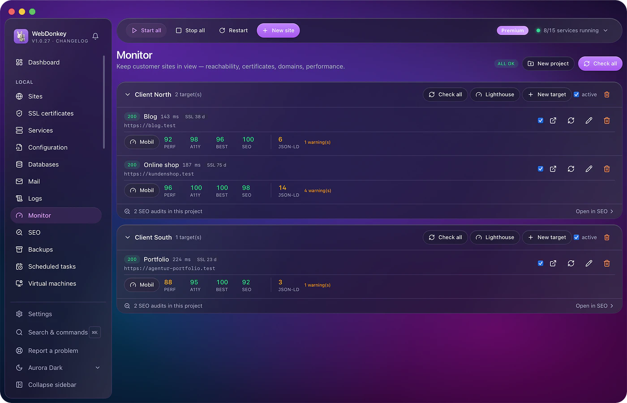Screen dimensions: 627x403
Task: Edit the Blog target with pencil icon
Action: 589,120
